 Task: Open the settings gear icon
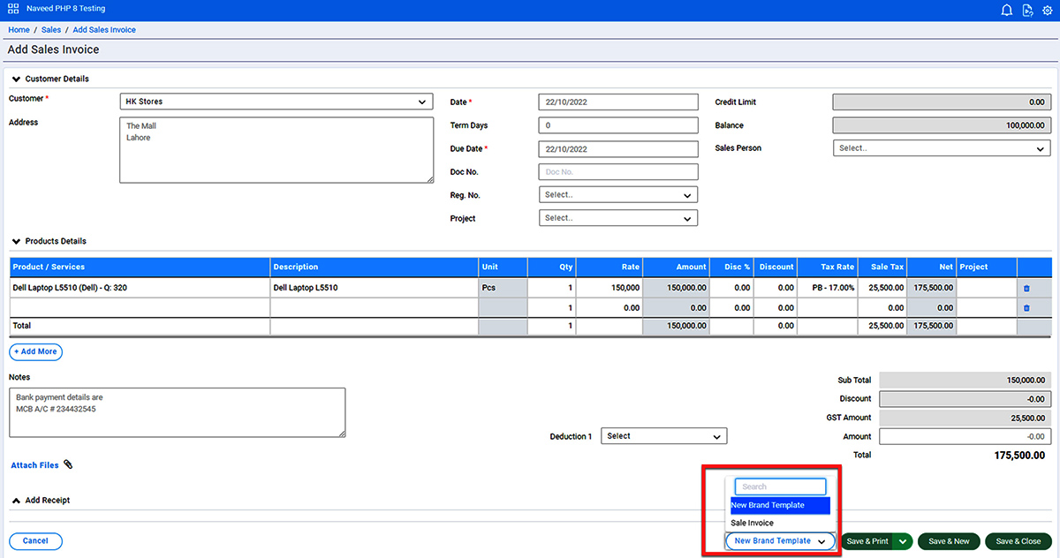[x=1048, y=10]
